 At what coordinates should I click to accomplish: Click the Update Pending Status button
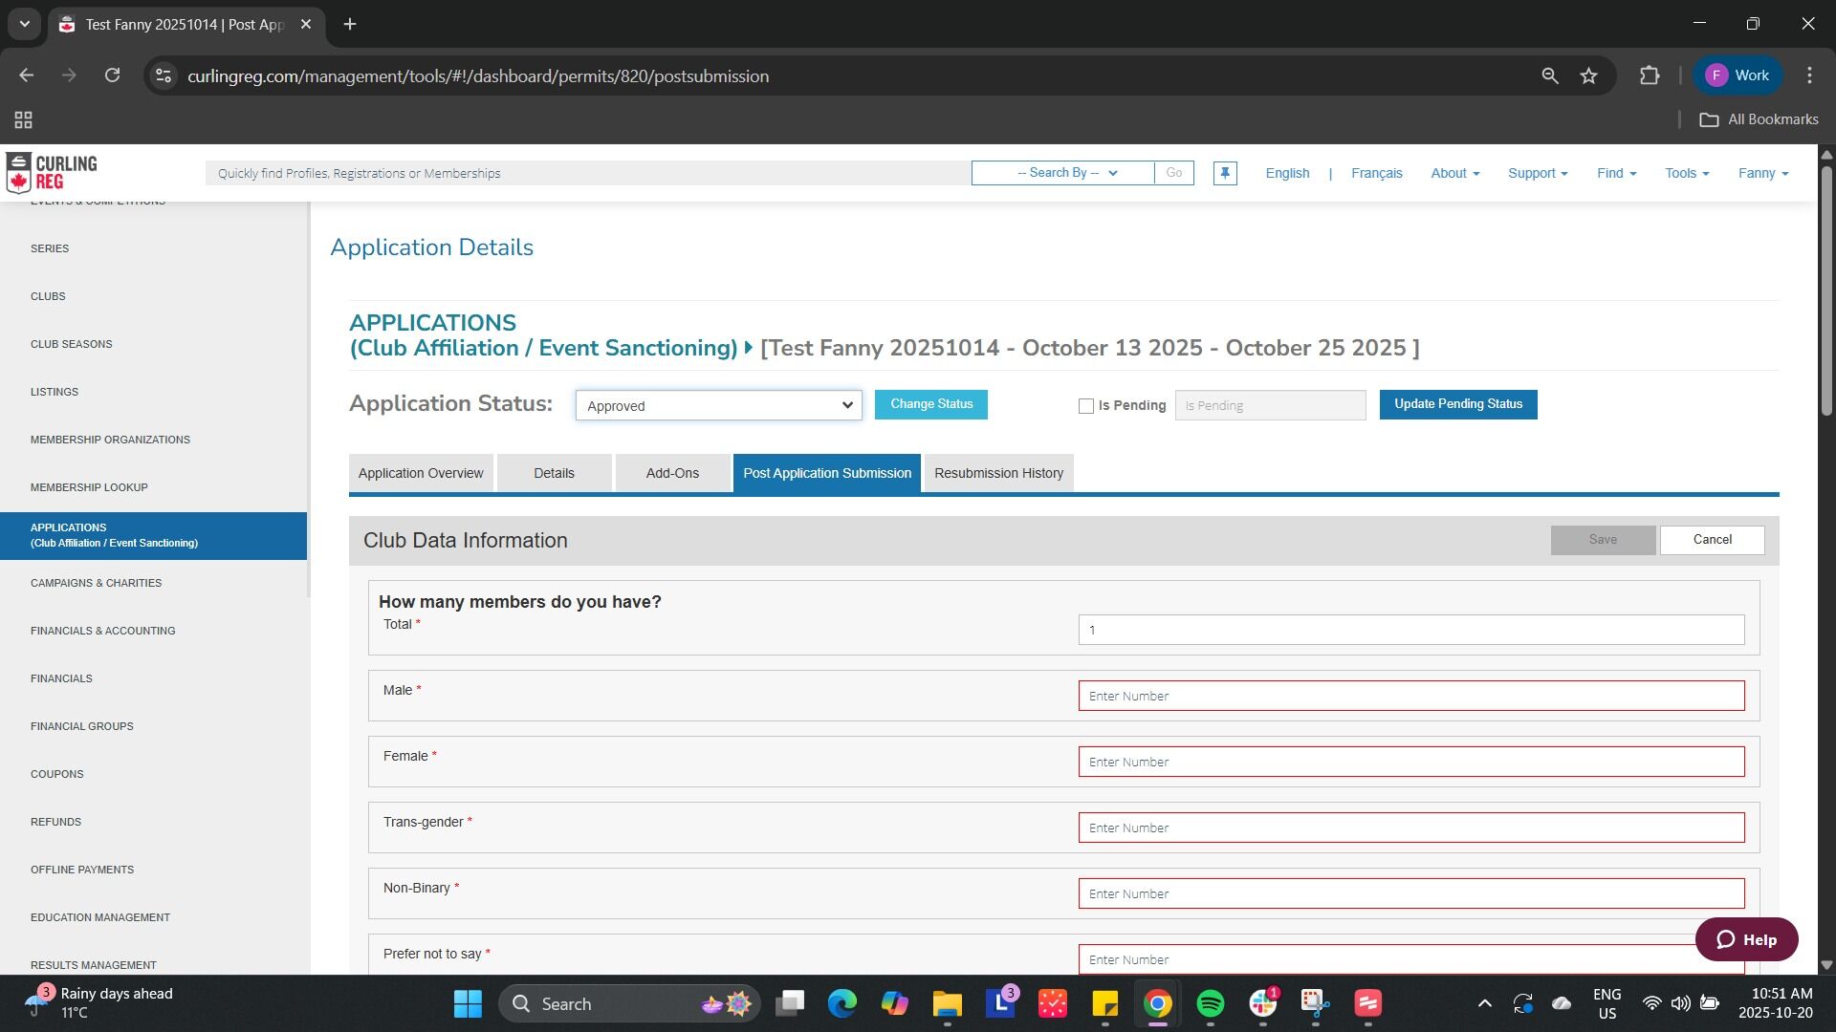coord(1457,404)
